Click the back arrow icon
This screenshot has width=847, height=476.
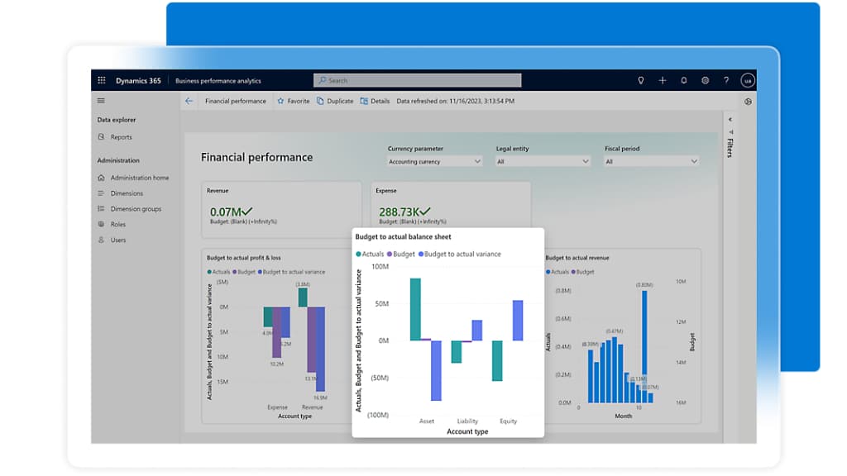(x=189, y=101)
